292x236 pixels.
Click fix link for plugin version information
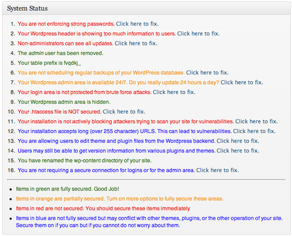(238, 151)
